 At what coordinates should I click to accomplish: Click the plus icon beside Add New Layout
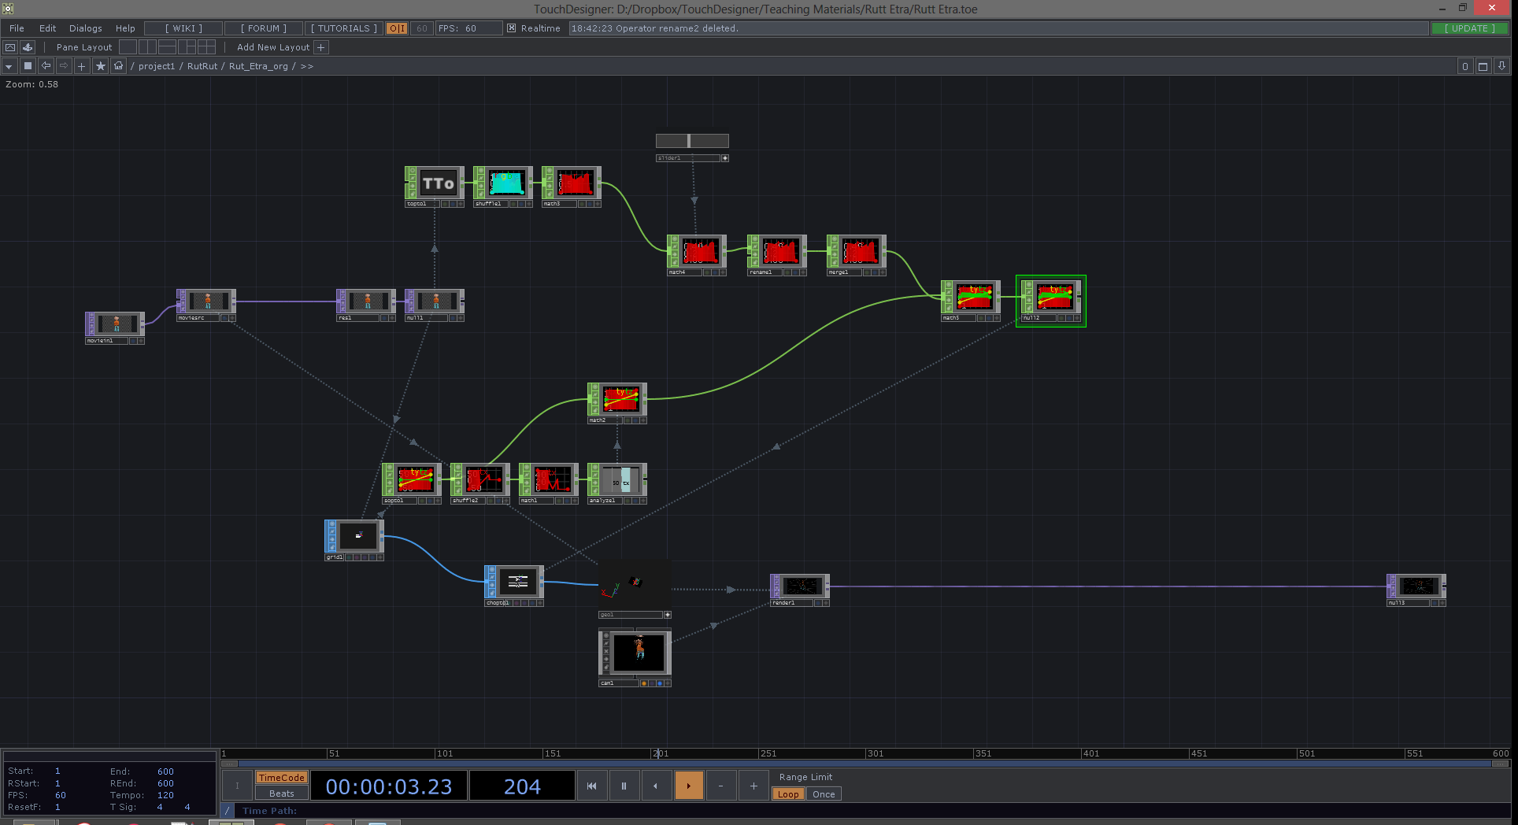pyautogui.click(x=321, y=47)
